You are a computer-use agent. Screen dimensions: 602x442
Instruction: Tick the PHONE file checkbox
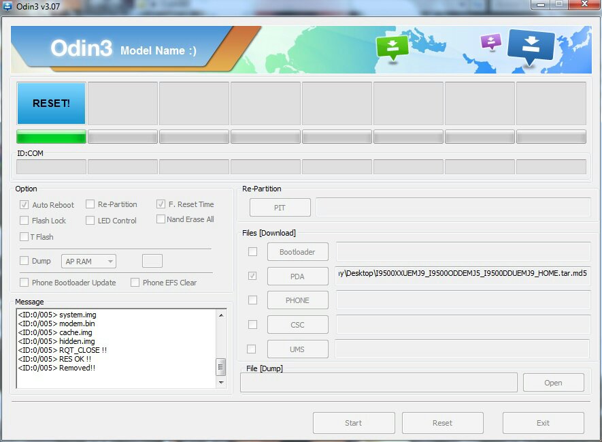pos(252,300)
